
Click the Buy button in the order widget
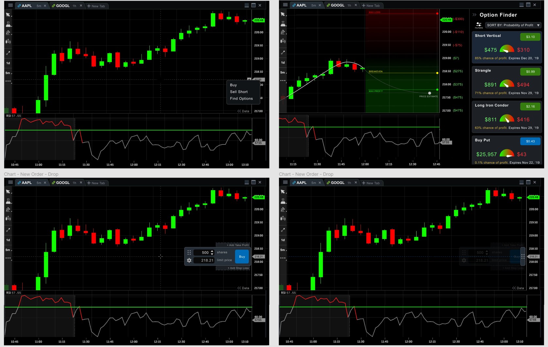click(242, 256)
